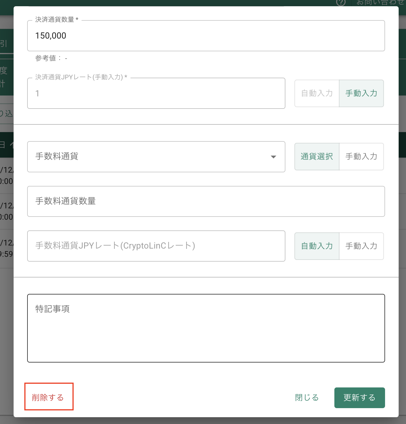
Task: Select 手動入力 for 手数料通貨JPYレート
Action: tap(361, 246)
